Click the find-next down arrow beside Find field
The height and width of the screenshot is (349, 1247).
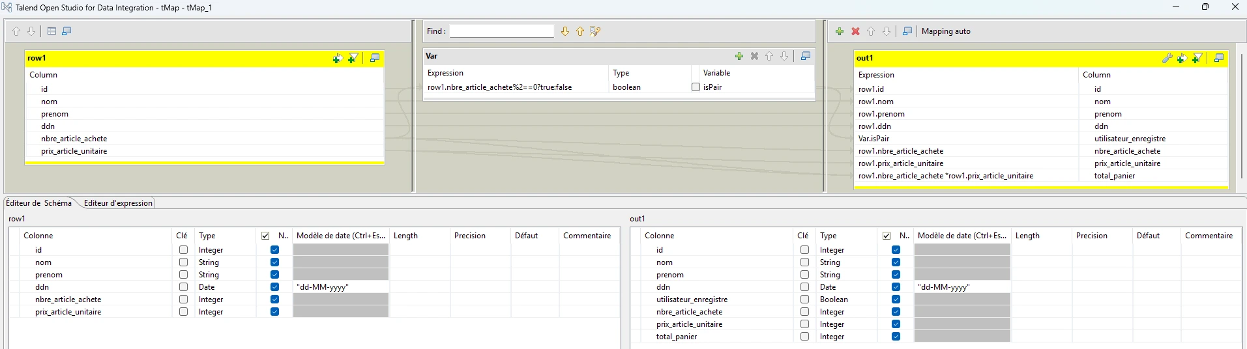pyautogui.click(x=565, y=31)
